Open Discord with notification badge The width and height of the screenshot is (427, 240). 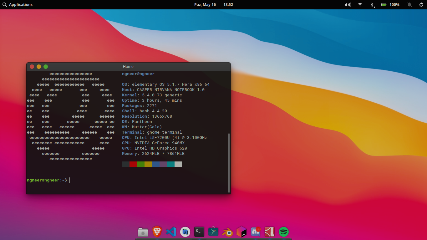click(x=256, y=232)
